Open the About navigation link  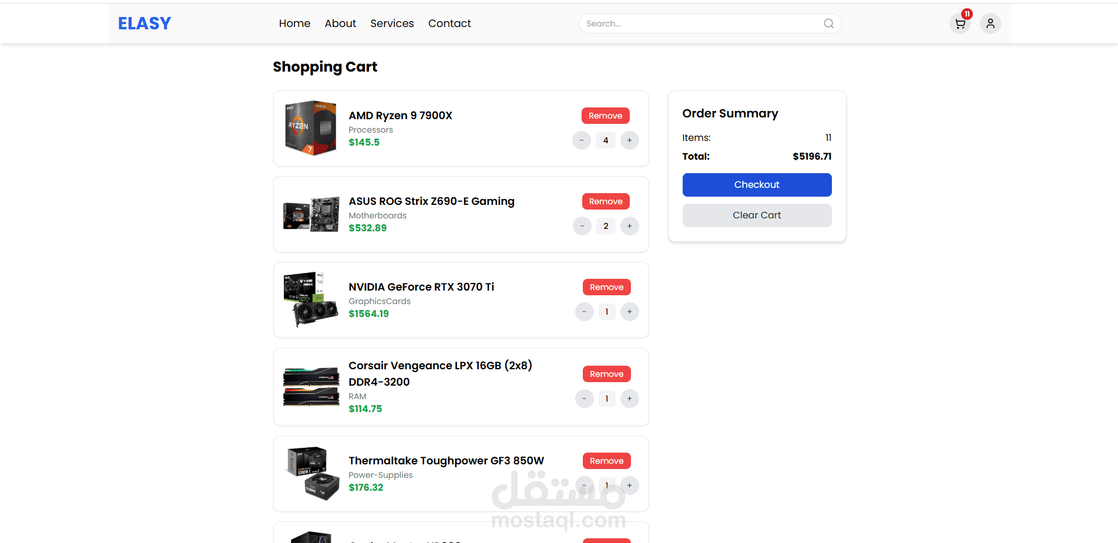[x=341, y=23]
